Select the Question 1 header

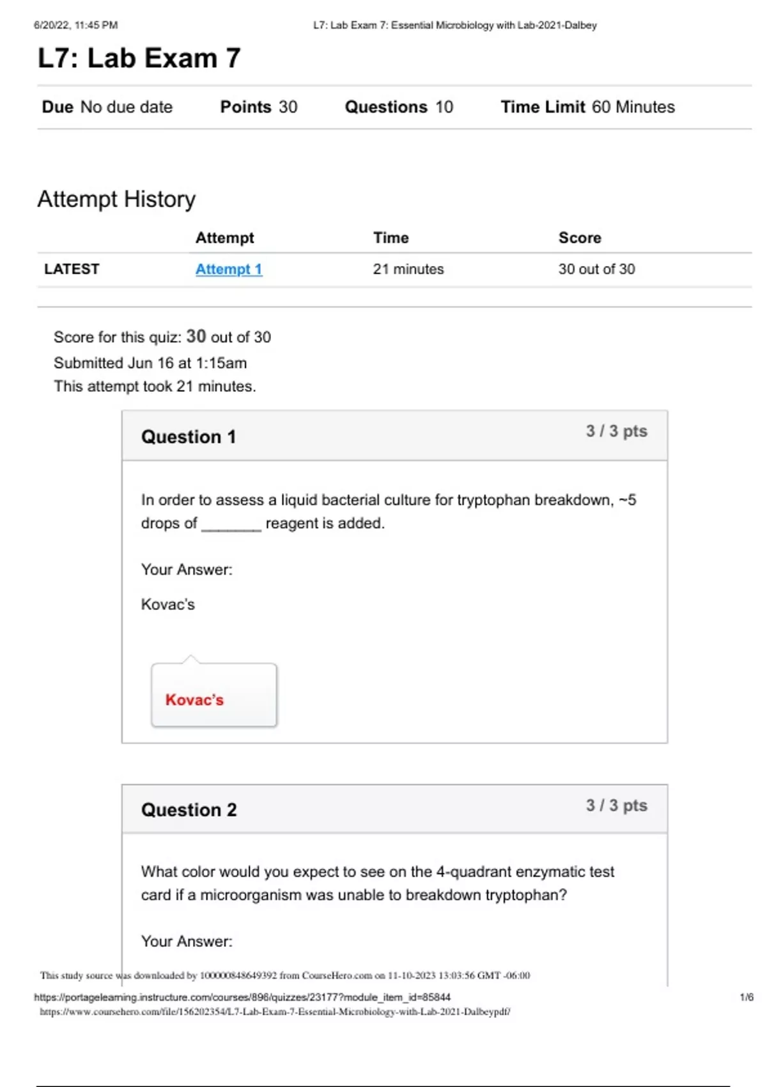pos(189,437)
